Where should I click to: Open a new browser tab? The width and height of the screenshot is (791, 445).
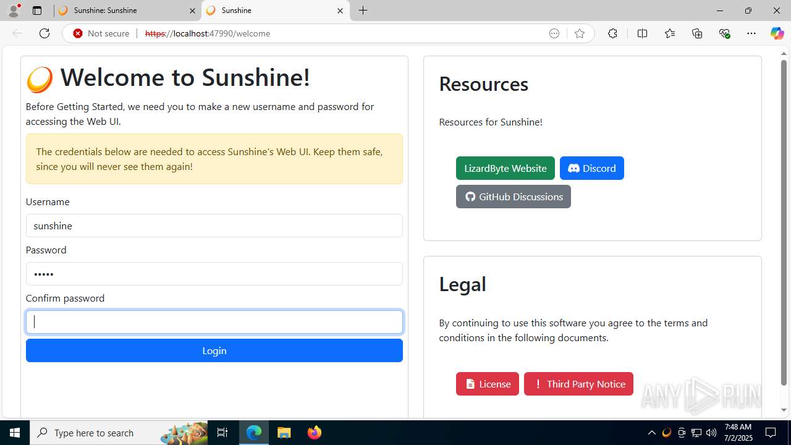[x=363, y=11]
